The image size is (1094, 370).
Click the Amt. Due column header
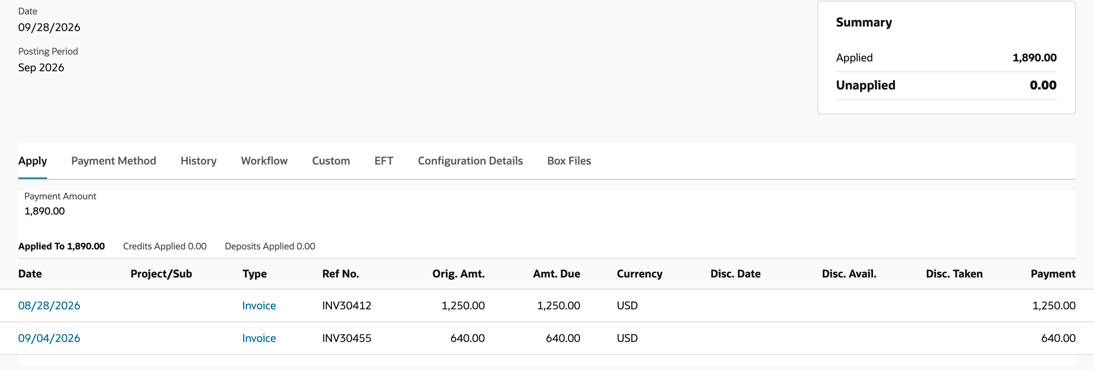[x=557, y=274]
